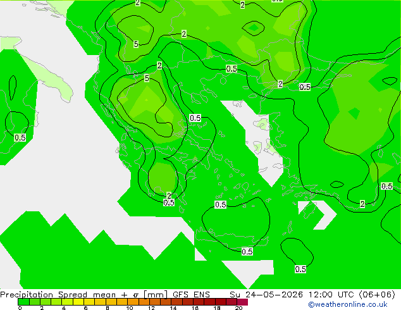Click the '12:00 UTC' time text
The width and height of the screenshot is (401, 310).
[x=332, y=294]
